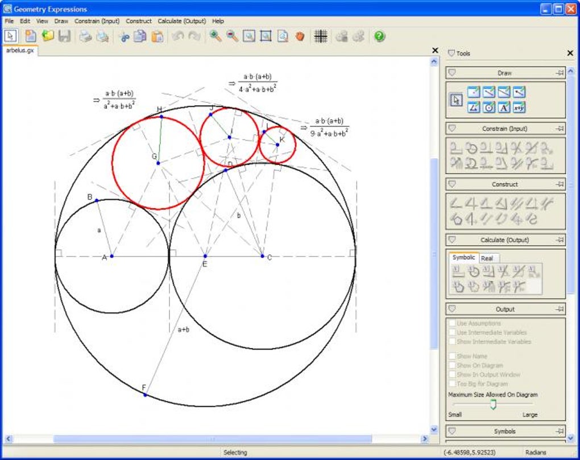This screenshot has height=460, width=580.
Task: Switch to the Real calculation tab
Action: click(487, 258)
